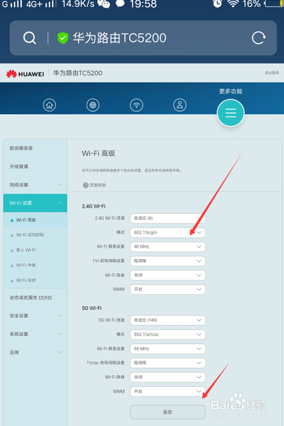Open the 2.4G Wi-Fi 信道 dropdown
The width and height of the screenshot is (284, 426).
pos(168,218)
